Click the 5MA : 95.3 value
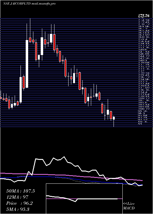 (18, 209)
